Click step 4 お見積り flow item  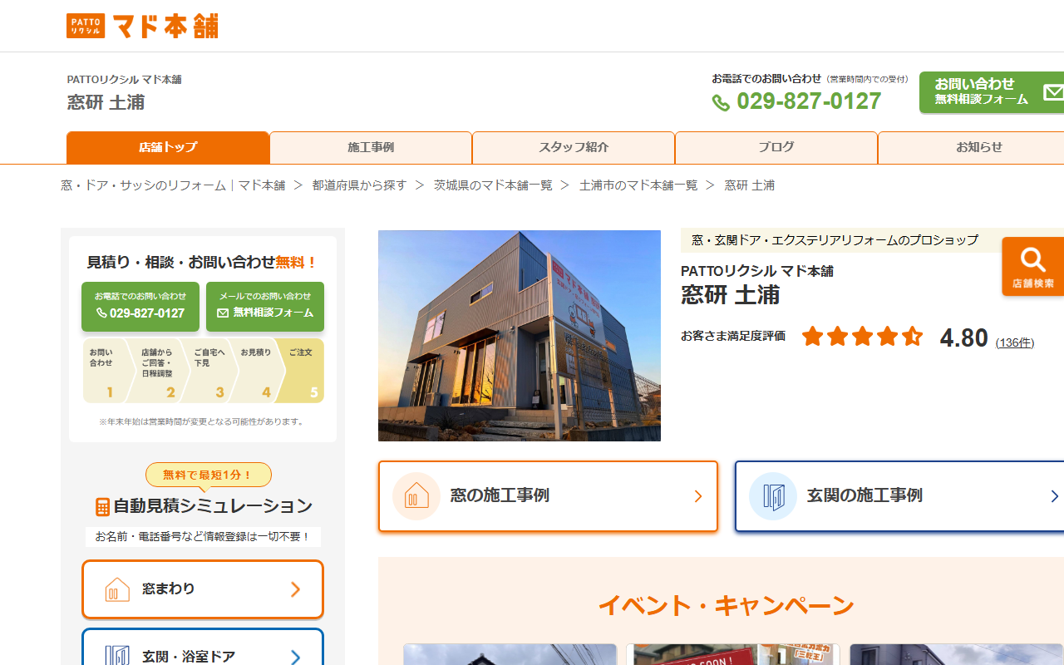click(x=256, y=371)
